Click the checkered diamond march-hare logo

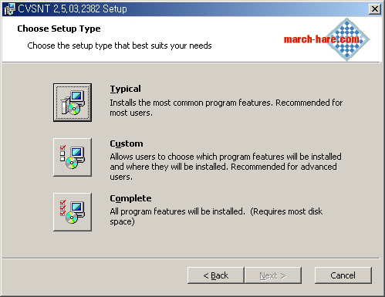point(347,39)
